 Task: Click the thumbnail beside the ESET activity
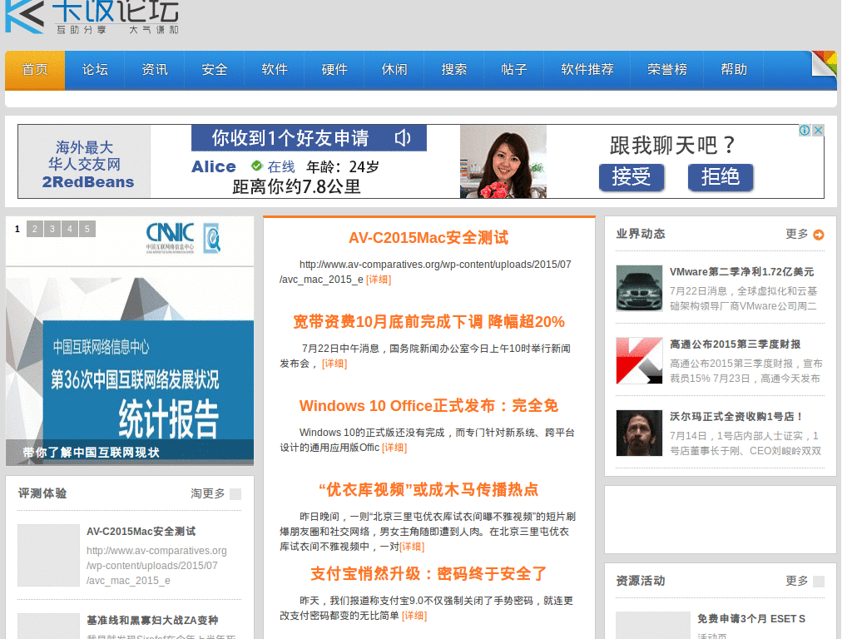coord(652,626)
